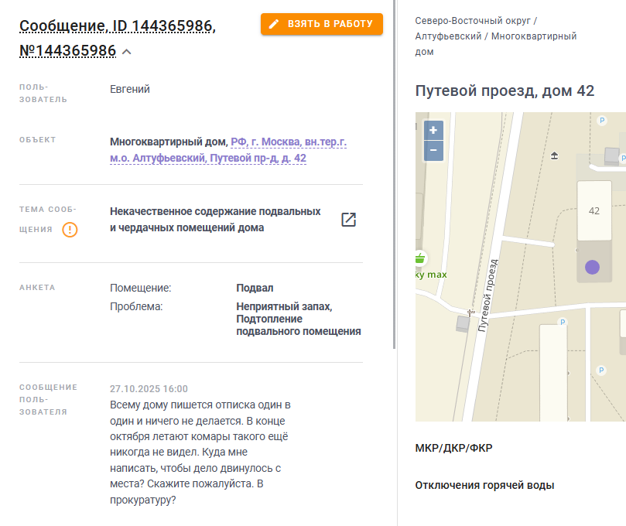Click the pencil icon in orange button
Screen dimensions: 626x526
pyautogui.click(x=274, y=24)
